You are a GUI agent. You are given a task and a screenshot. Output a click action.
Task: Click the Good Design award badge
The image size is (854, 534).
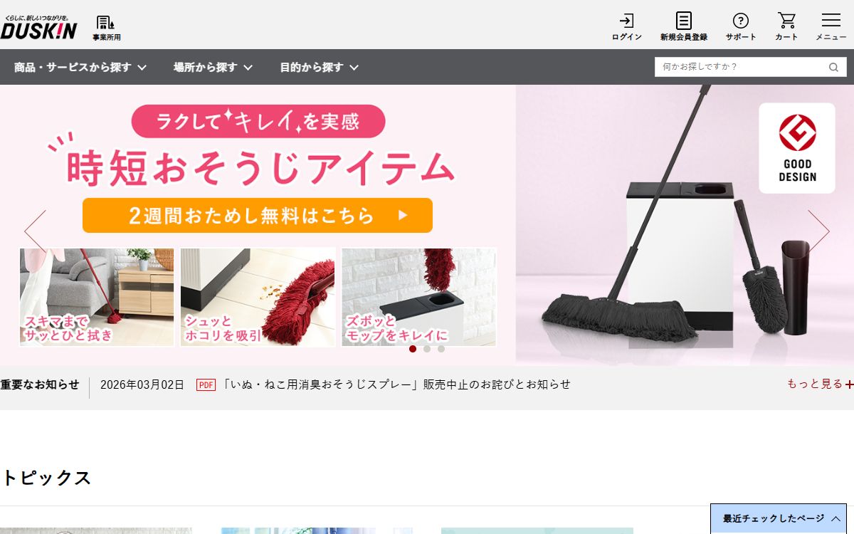tap(797, 148)
